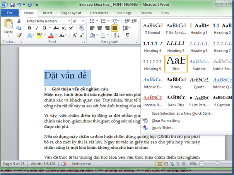Toggle Underline formatting
This screenshot has width=234, height=175.
pos(44,28)
